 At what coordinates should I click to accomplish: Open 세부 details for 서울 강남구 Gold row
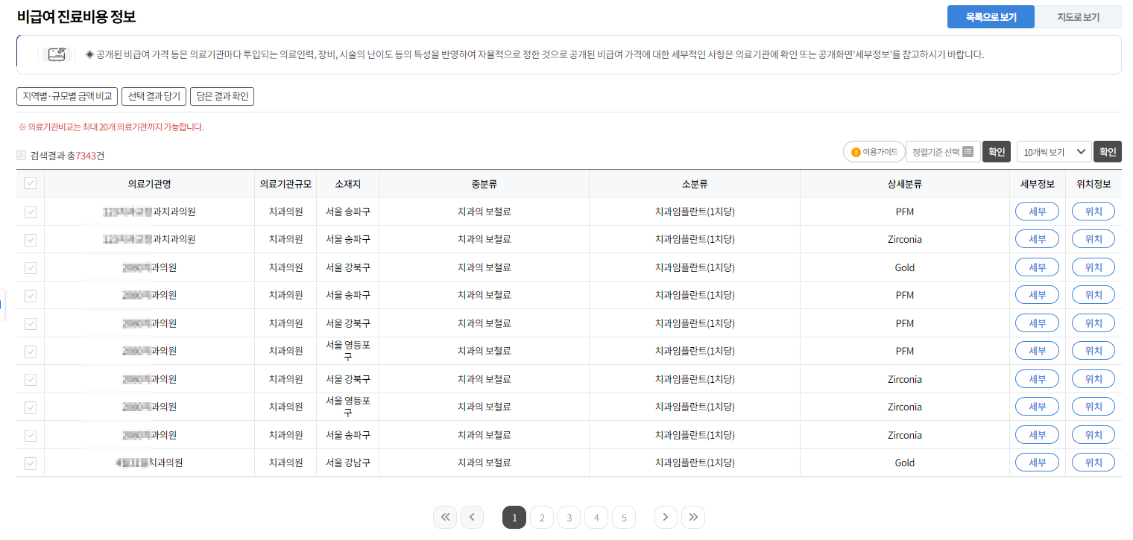point(1037,463)
